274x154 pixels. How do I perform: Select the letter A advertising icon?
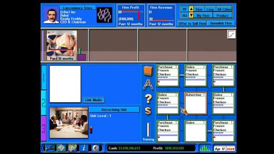coord(148,85)
